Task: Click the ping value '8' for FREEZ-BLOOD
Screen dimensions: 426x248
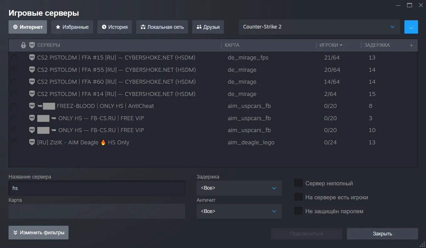Action: (x=371, y=106)
